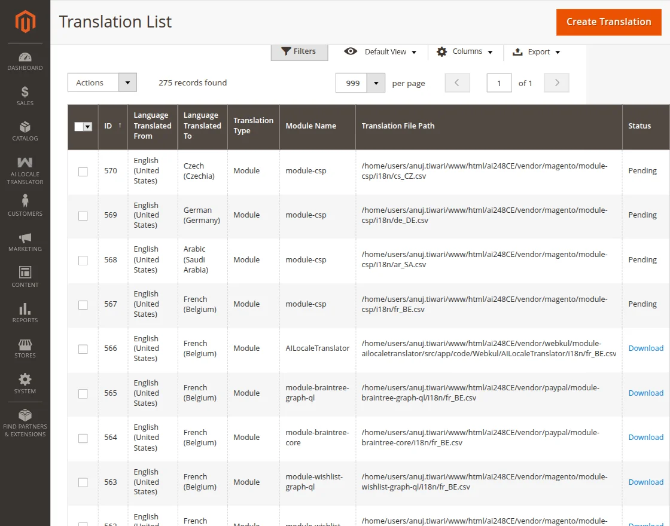This screenshot has width=670, height=526.
Task: Select checkbox for row ID 570
Action: coord(83,172)
